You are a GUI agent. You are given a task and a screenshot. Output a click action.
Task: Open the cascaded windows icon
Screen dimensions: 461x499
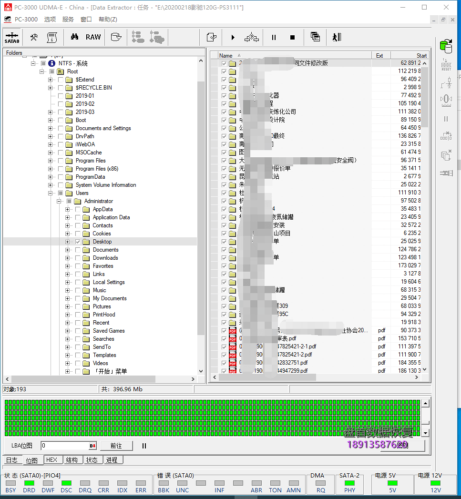click(315, 37)
